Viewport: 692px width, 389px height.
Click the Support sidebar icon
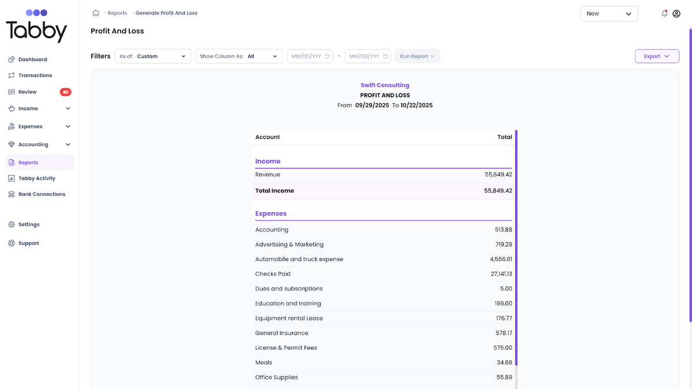coord(28,243)
